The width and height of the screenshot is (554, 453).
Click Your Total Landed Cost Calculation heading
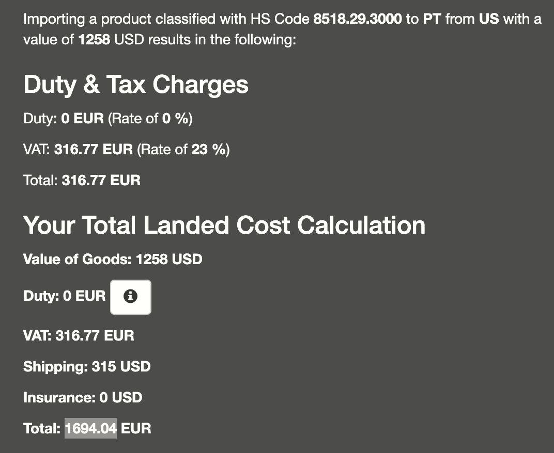tap(224, 225)
